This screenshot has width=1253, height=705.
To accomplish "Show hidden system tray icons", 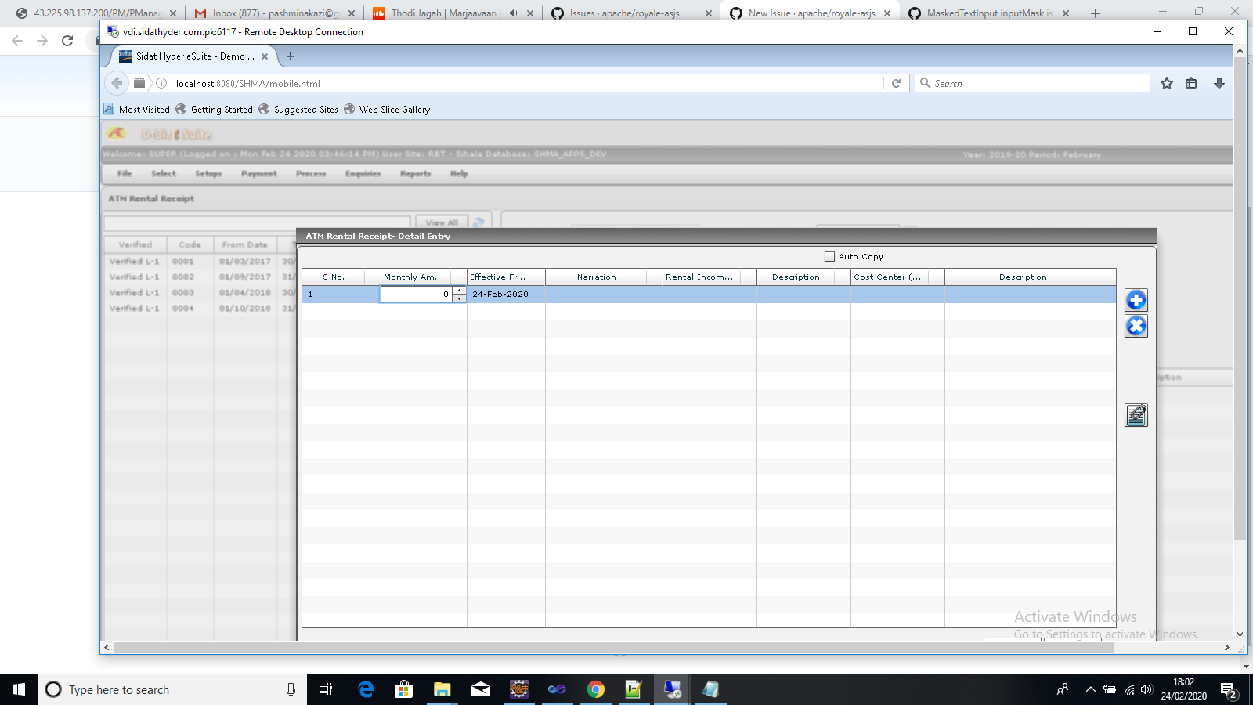I will click(1090, 689).
